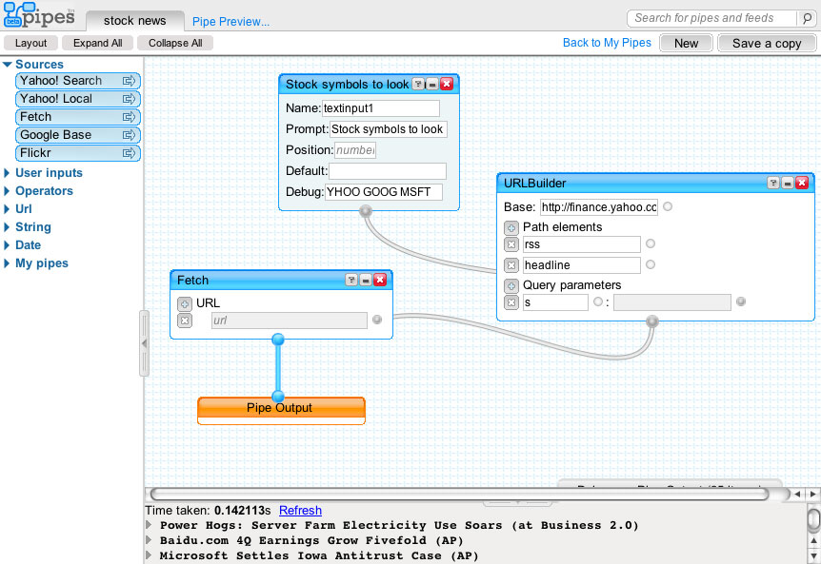
Task: Click the sidebar collapse handle
Action: tap(144, 343)
